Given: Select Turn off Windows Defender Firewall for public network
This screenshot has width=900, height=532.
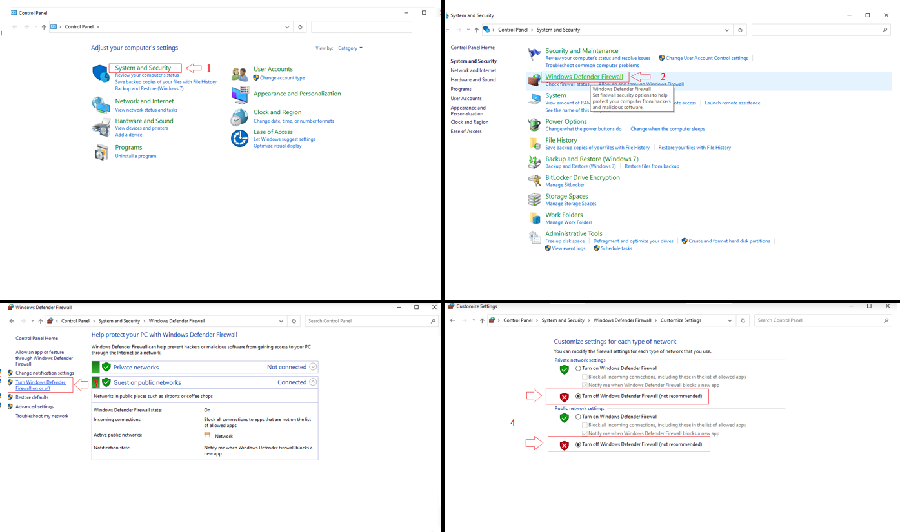Looking at the screenshot, I should pos(578,444).
